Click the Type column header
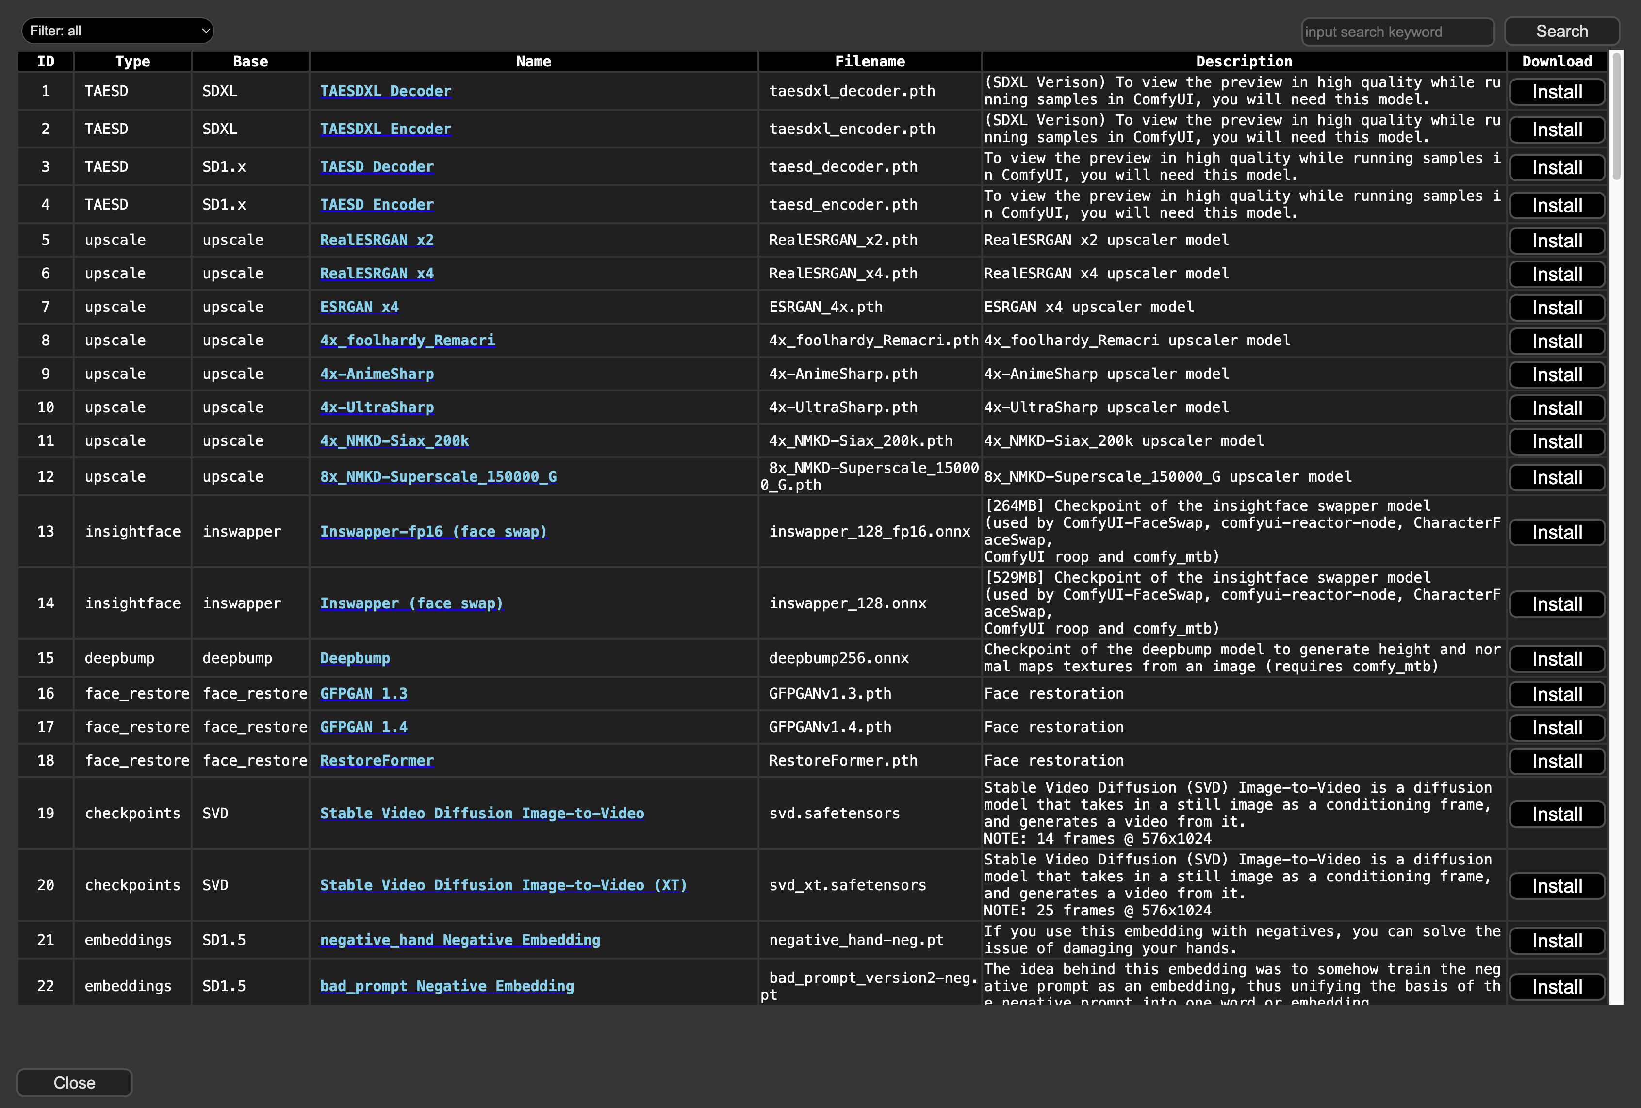 [132, 62]
